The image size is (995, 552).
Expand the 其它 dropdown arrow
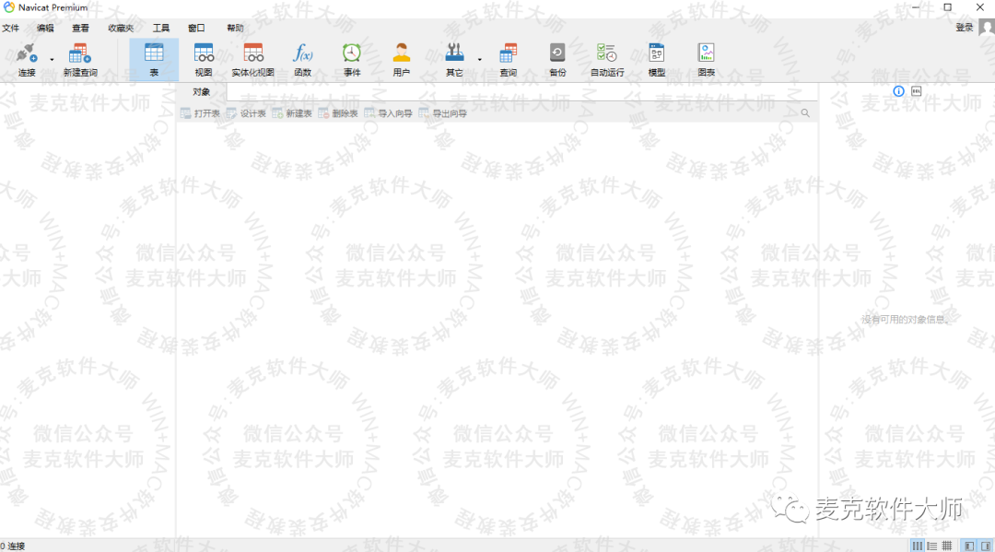[480, 60]
